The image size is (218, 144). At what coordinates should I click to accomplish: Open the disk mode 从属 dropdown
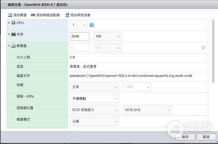click(94, 121)
